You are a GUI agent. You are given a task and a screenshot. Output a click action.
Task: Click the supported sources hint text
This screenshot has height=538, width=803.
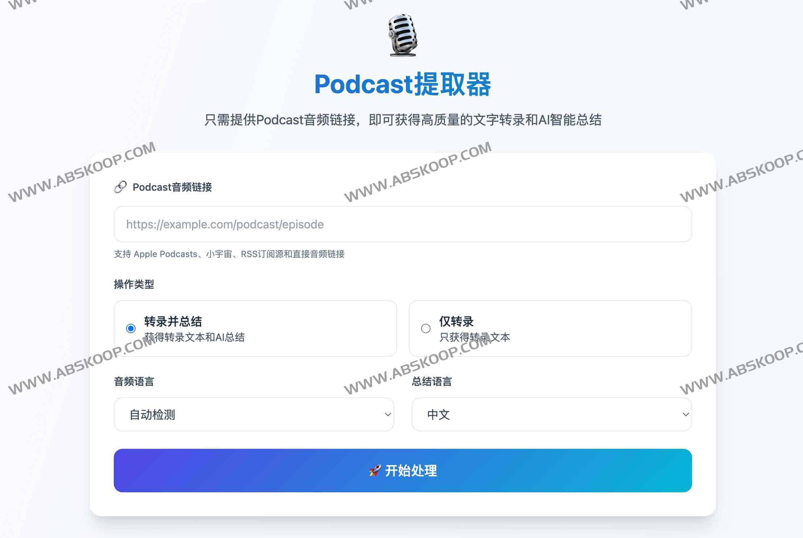click(229, 254)
